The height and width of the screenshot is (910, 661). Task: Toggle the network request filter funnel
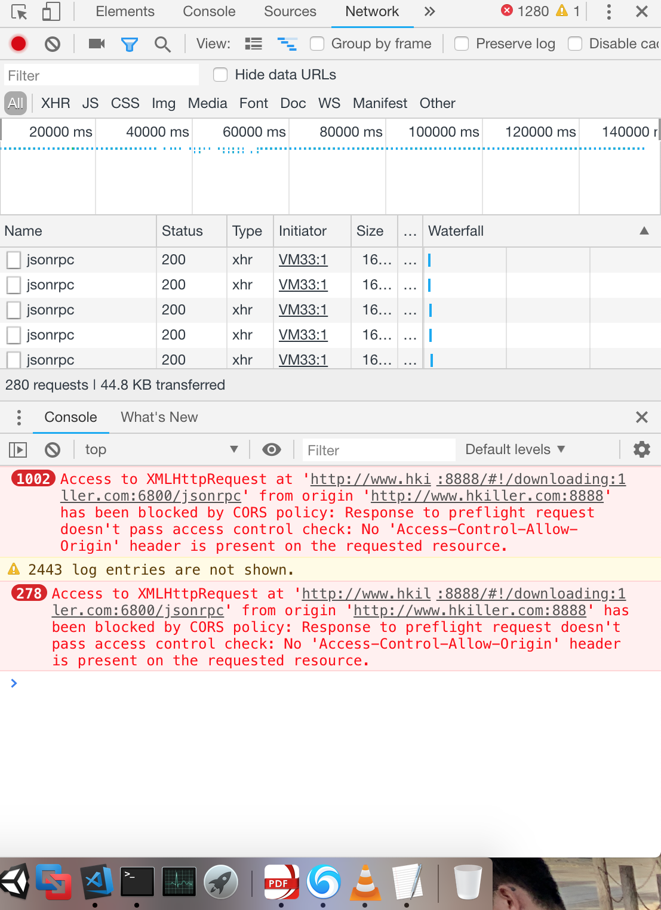pos(130,44)
